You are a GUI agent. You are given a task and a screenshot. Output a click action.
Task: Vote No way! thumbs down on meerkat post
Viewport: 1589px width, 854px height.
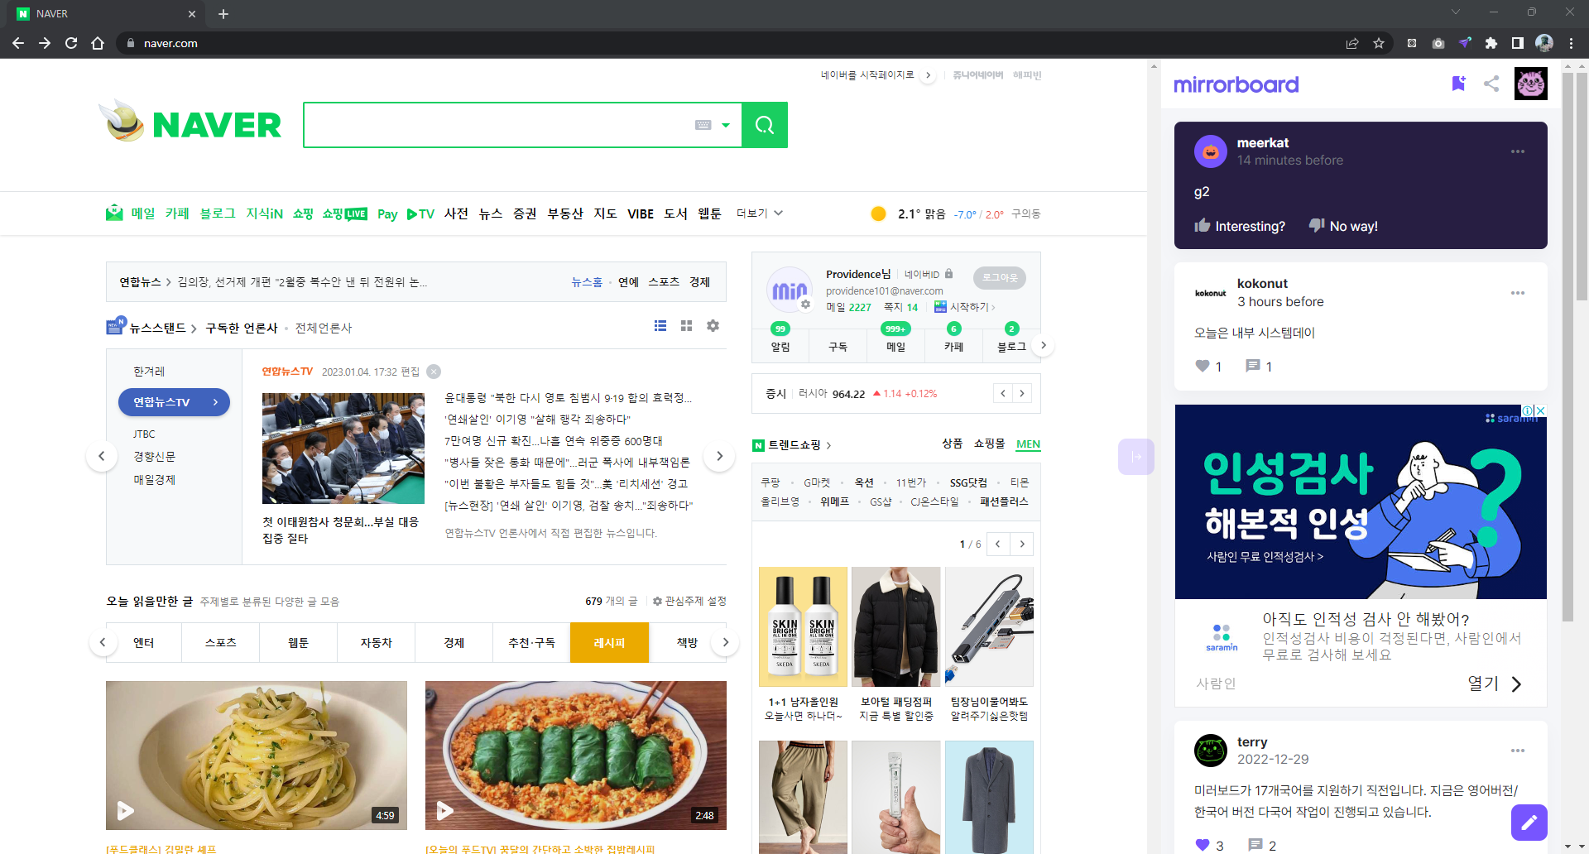coord(1343,226)
